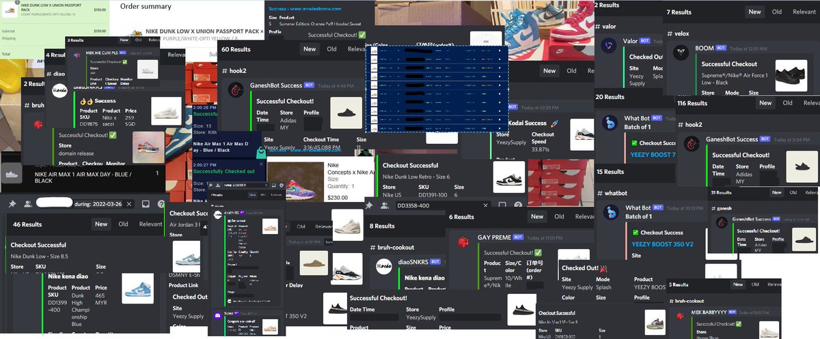Select New tab in 46 Results panel
820x339 pixels.
(x=101, y=224)
